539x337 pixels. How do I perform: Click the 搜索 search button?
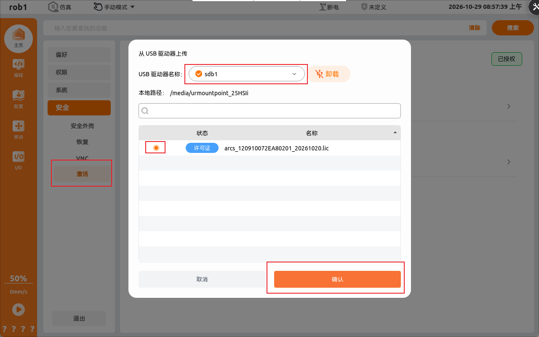click(x=513, y=28)
